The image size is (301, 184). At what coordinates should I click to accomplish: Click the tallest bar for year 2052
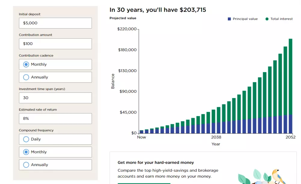pos(290,87)
